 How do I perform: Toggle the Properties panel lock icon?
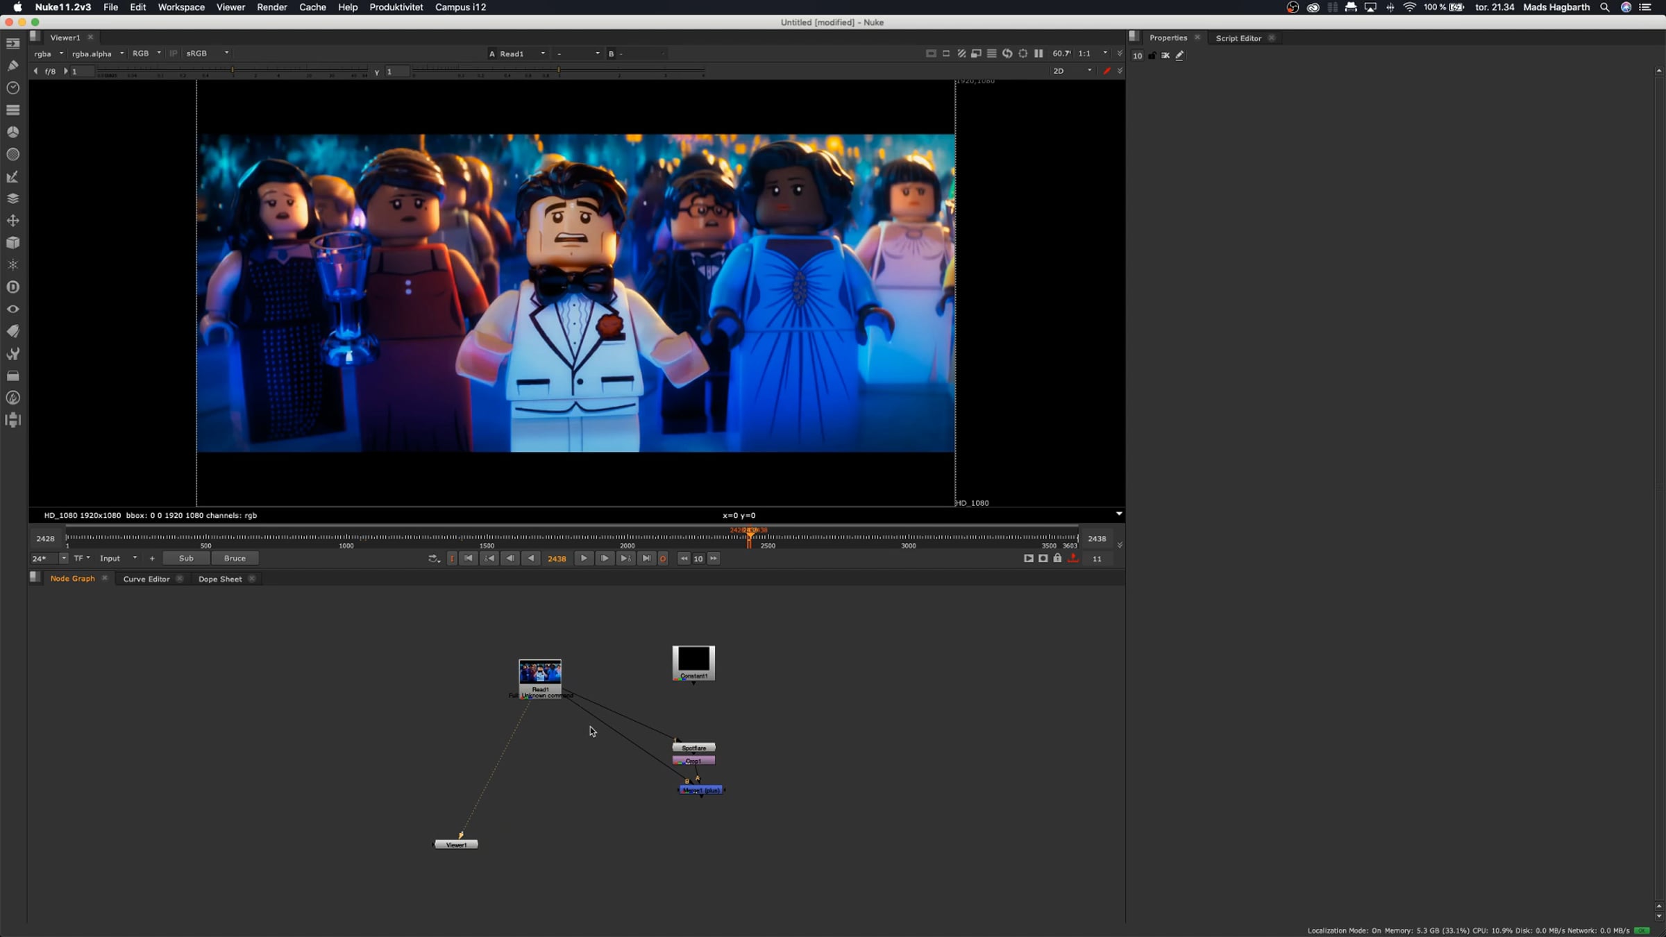(1152, 56)
